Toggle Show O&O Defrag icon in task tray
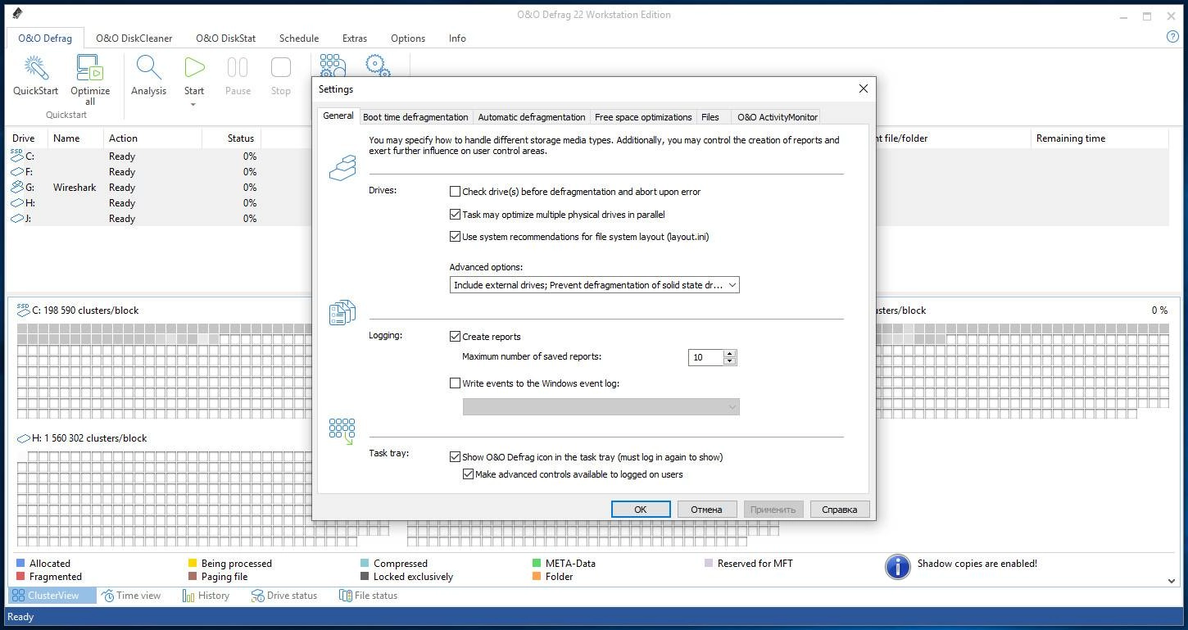Viewport: 1188px width, 630px height. pos(455,457)
